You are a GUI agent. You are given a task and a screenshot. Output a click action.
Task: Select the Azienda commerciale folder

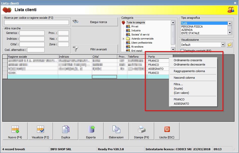128,38
